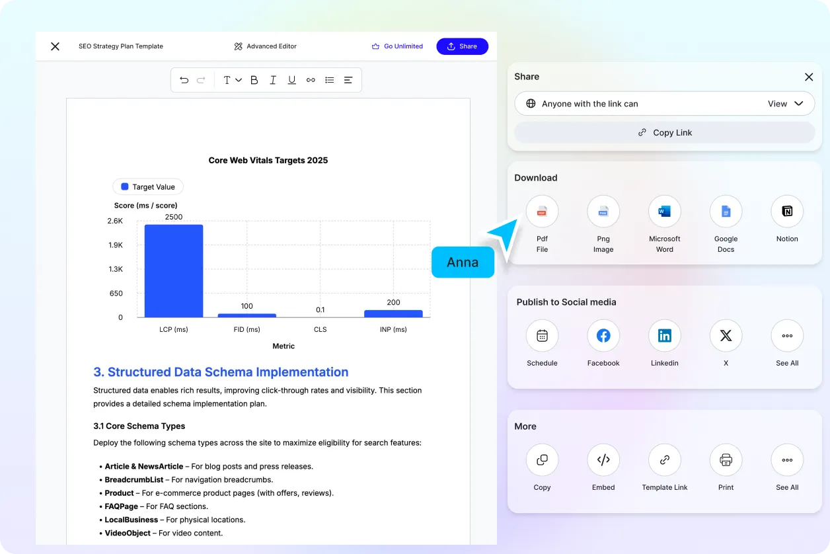Close the editor with the X icon
The image size is (830, 554).
coord(56,46)
